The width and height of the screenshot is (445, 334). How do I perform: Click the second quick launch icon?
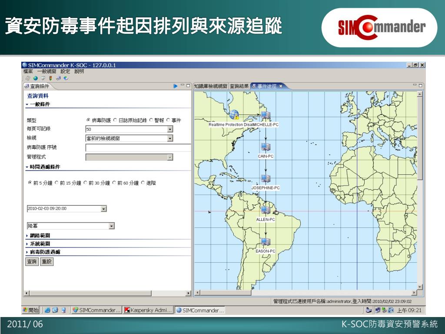pos(55,310)
